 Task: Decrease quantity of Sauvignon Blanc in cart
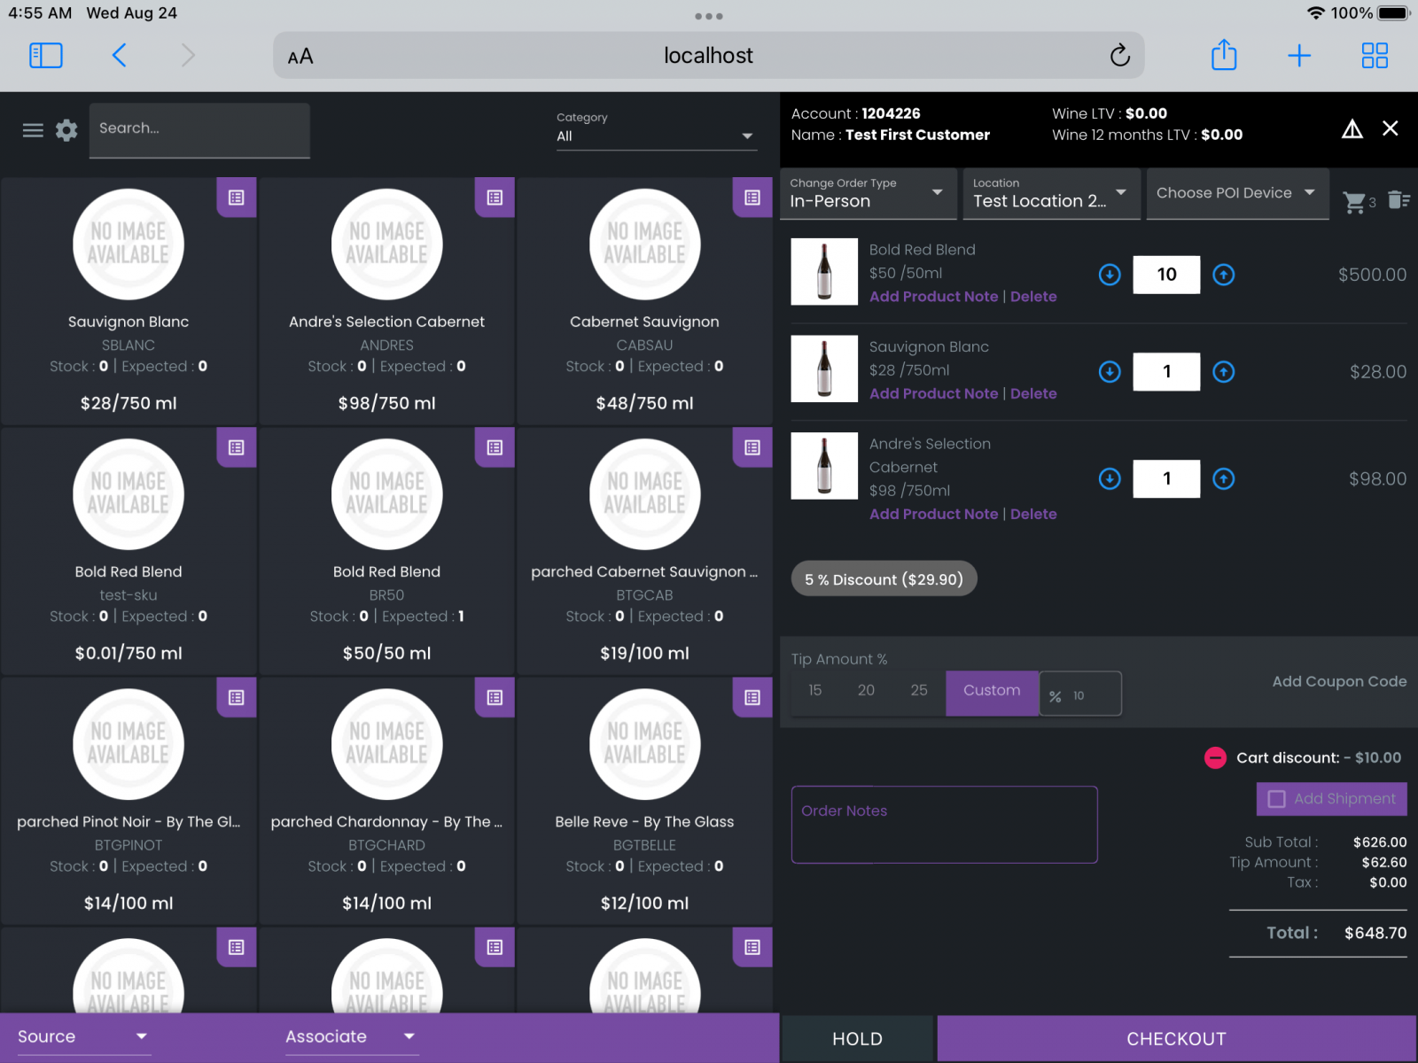pos(1110,372)
